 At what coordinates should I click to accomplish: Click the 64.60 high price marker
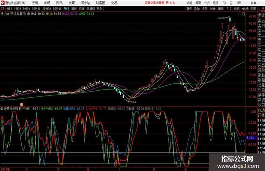pyautogui.click(x=221, y=18)
